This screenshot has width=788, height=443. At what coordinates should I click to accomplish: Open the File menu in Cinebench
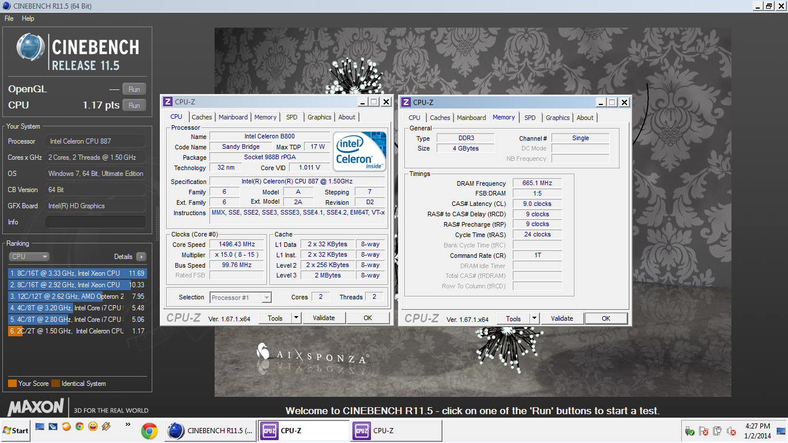[9, 18]
